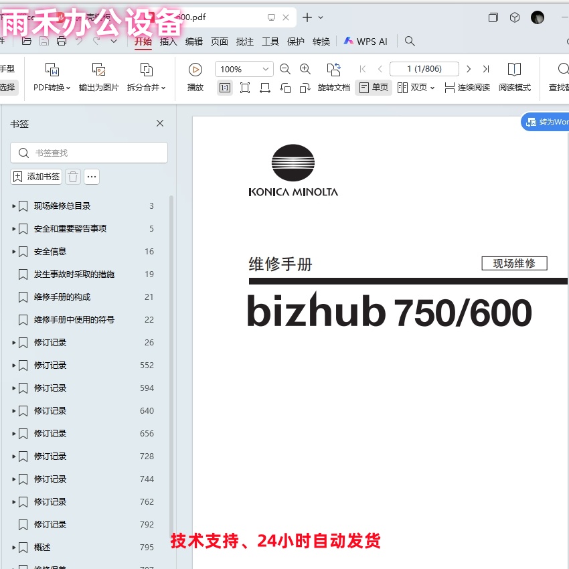Image resolution: width=569 pixels, height=569 pixels.
Task: Click the zoom in magnifier icon
Action: (x=305, y=69)
